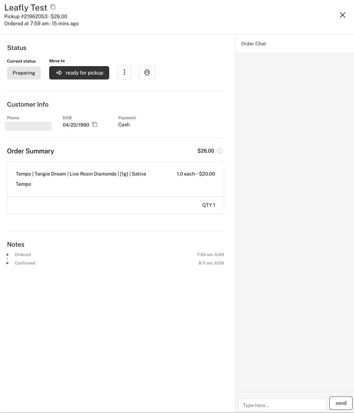Click the Cash payment value

coord(124,125)
